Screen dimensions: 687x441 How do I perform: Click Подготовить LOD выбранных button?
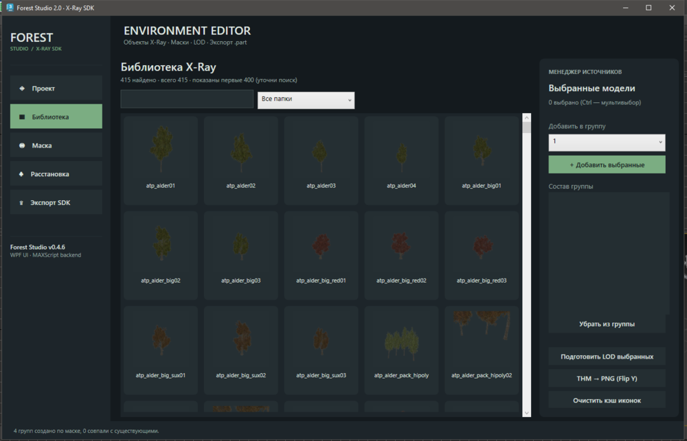pyautogui.click(x=607, y=356)
